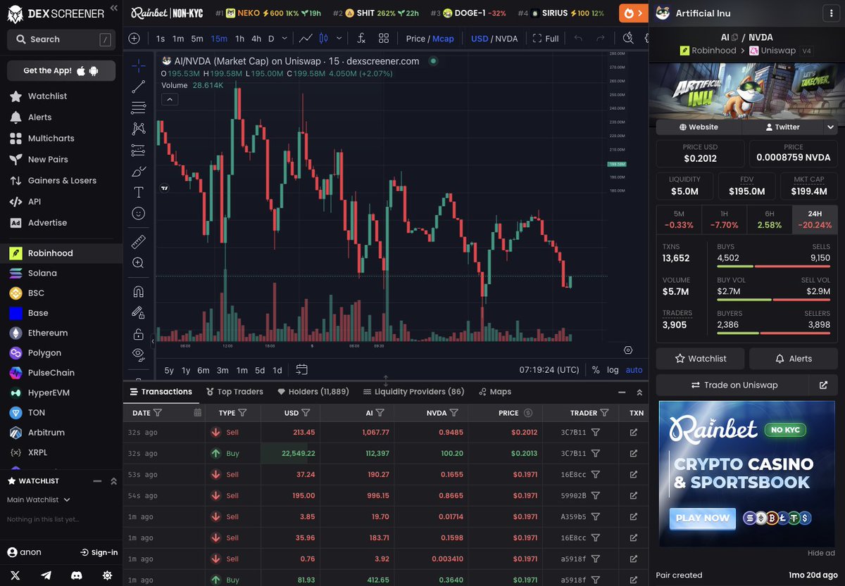Toggle quote between USD and NVDA
The image size is (845, 586).
[x=494, y=39]
